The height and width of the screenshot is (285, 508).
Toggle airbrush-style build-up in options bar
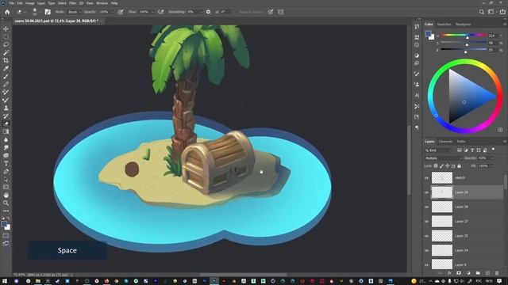(x=160, y=12)
